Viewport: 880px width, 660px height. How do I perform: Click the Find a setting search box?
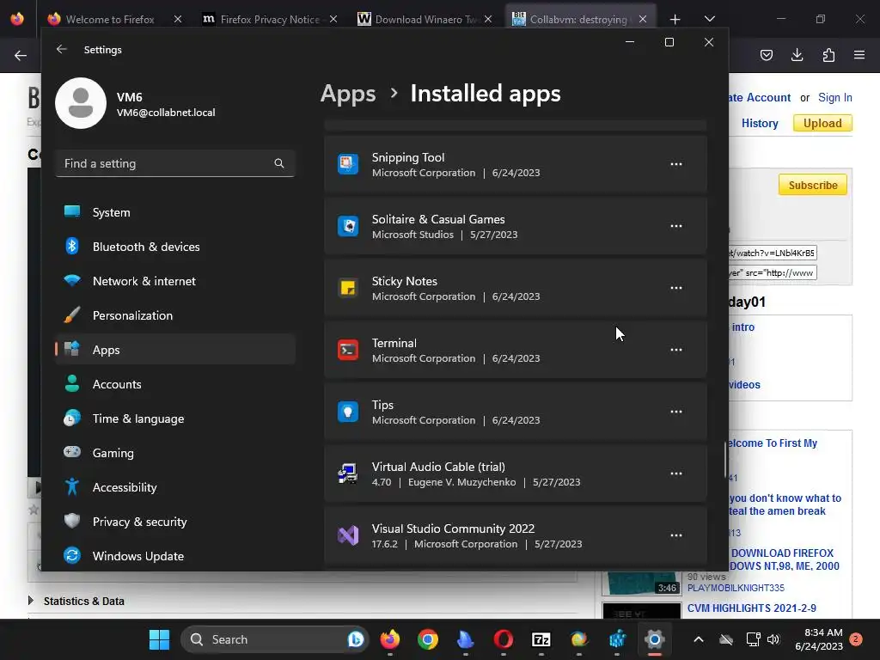(175, 163)
